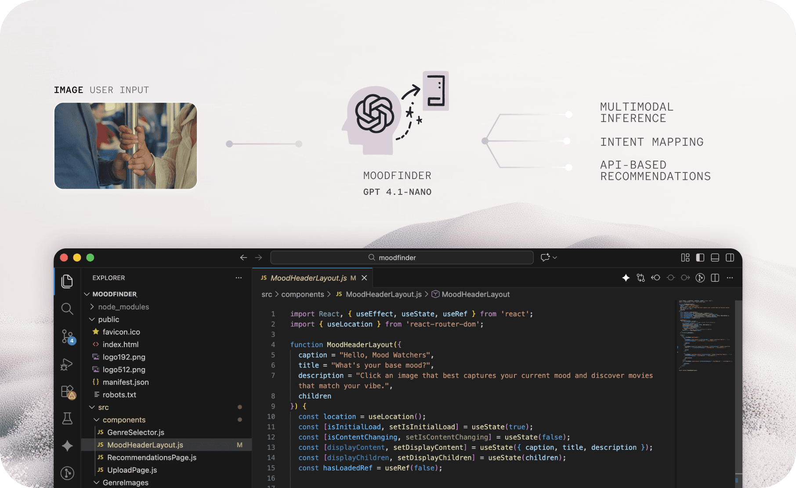Click the sparkle icon in editor toolbar
Viewport: 796px width, 488px height.
(x=626, y=278)
